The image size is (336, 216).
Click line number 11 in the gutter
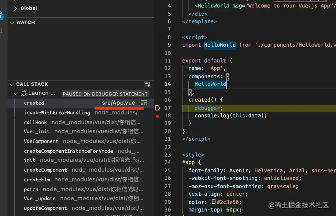(168, 61)
